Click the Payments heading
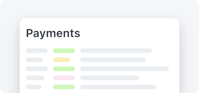Image resolution: width=199 pixels, height=93 pixels. tap(53, 33)
